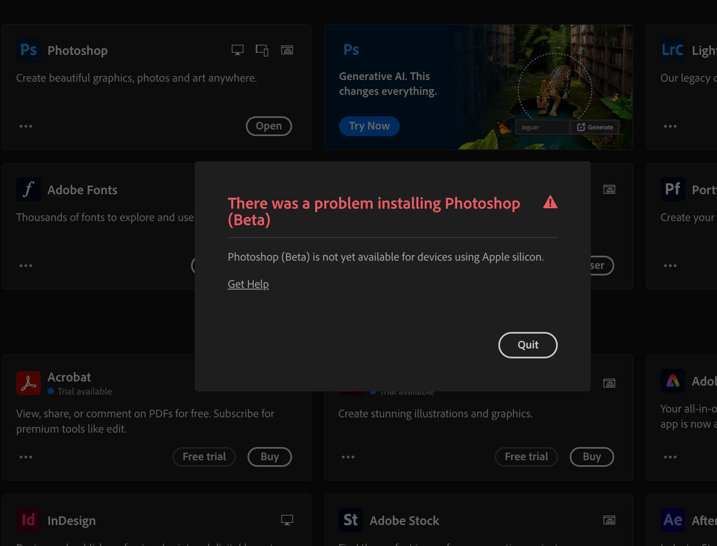Open the Photoshop card more options menu
Viewport: 717px width, 546px height.
(x=26, y=126)
